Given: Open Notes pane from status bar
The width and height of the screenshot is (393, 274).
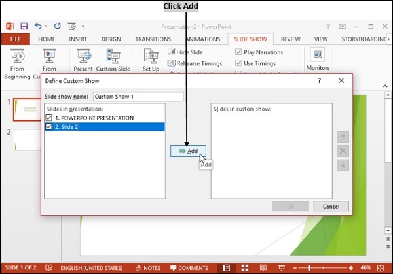Looking at the screenshot, I should click(x=148, y=268).
